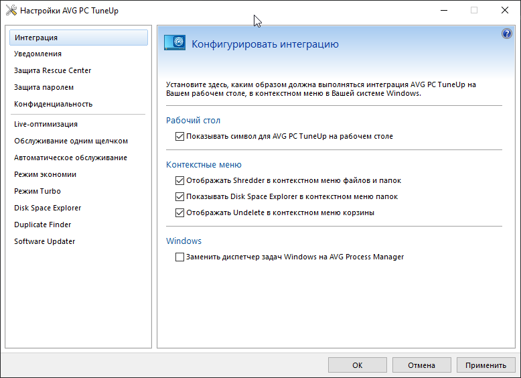Viewport: 521px width, 378px height.
Task: Disable Disk Space Explorer context menu checkbox
Action: 179,197
